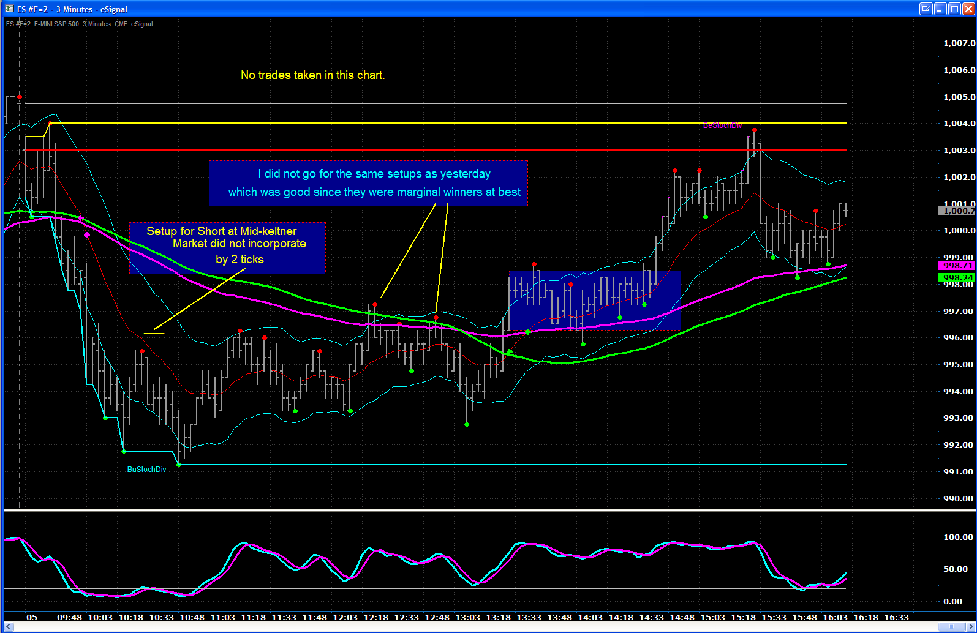Click the blue shaded consolidation rectangle
Screen dimensions: 977x633
[595, 301]
